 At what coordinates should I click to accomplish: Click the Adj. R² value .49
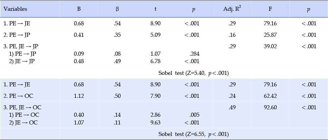pyautogui.click(x=232, y=107)
